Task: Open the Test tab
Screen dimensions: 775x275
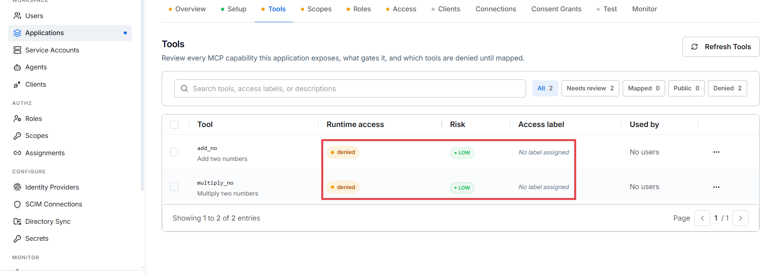Action: [x=607, y=9]
